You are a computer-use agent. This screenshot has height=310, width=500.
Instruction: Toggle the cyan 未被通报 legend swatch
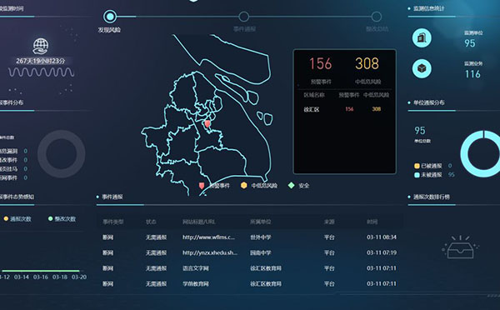[417, 175]
